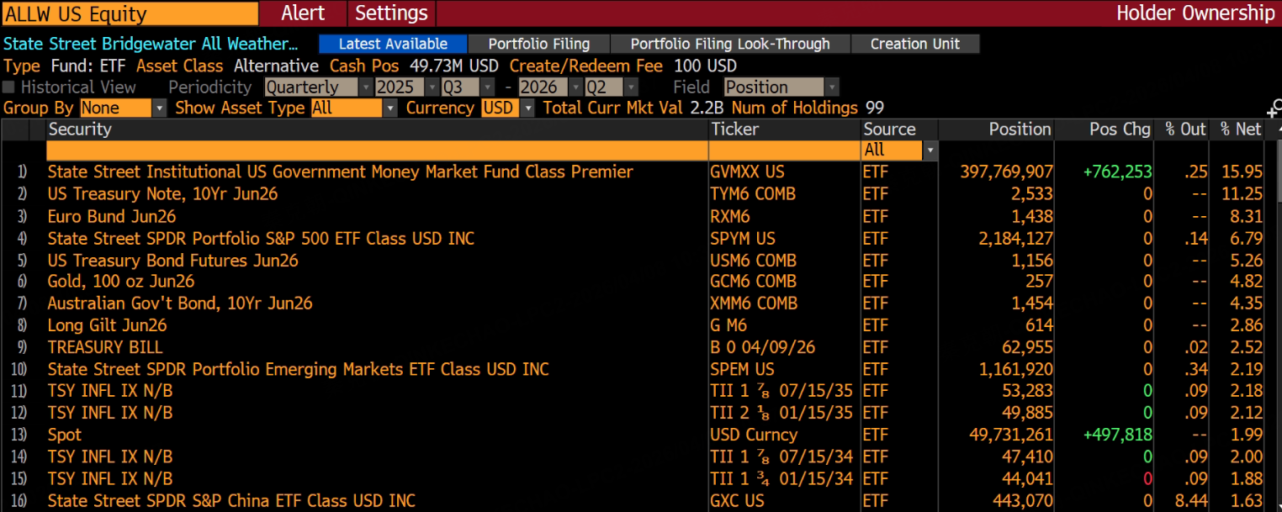
Task: Sort by the Position column header
Action: 1020,129
